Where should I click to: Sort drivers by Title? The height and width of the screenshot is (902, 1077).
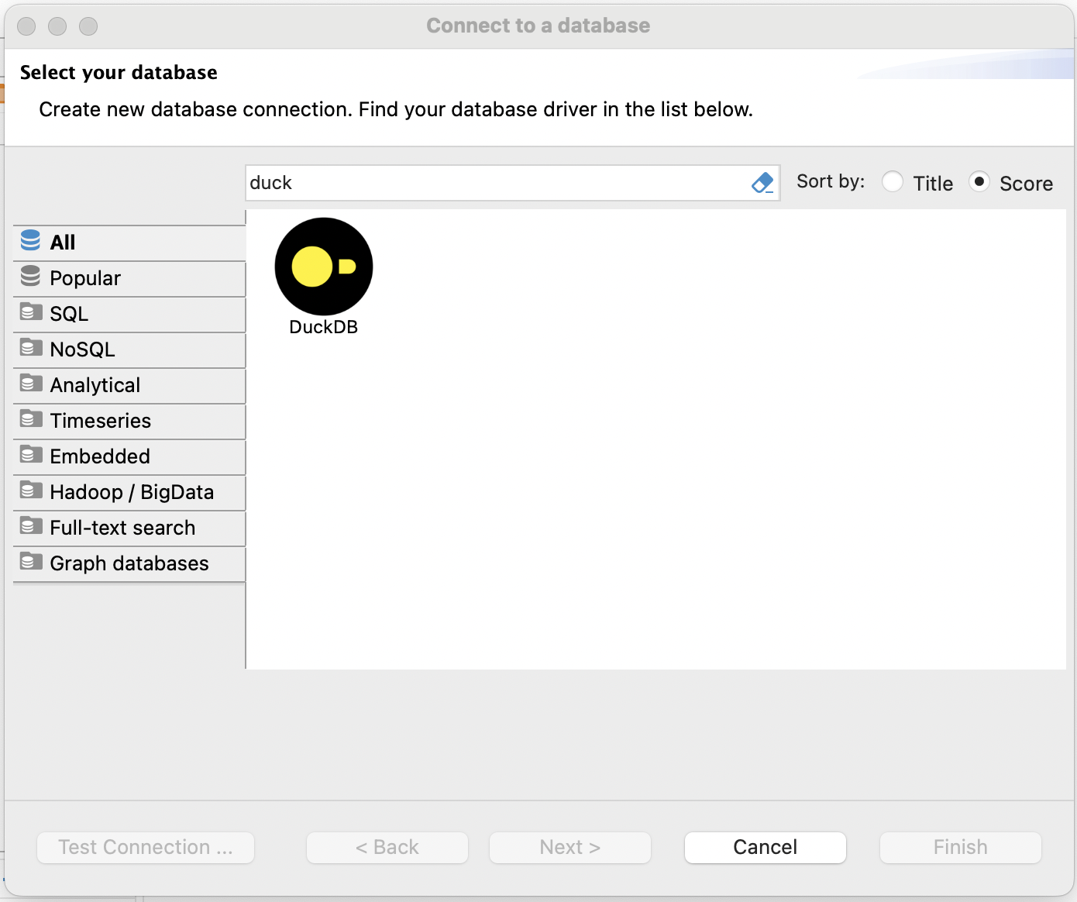pos(893,182)
